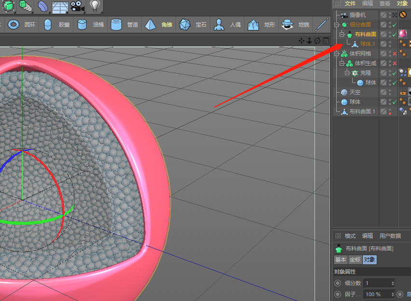Click the 细分数 value field
Viewport: 411px width, 301px height.
pos(379,283)
